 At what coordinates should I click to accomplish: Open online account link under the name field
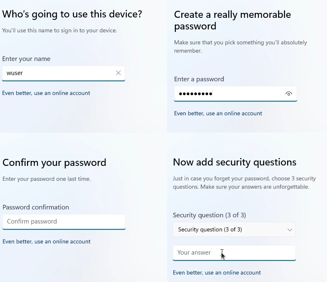click(x=46, y=93)
